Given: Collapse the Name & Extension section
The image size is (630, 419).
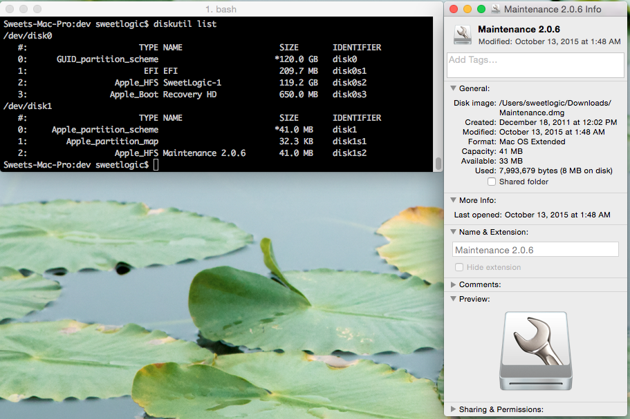Looking at the screenshot, I should coord(453,232).
